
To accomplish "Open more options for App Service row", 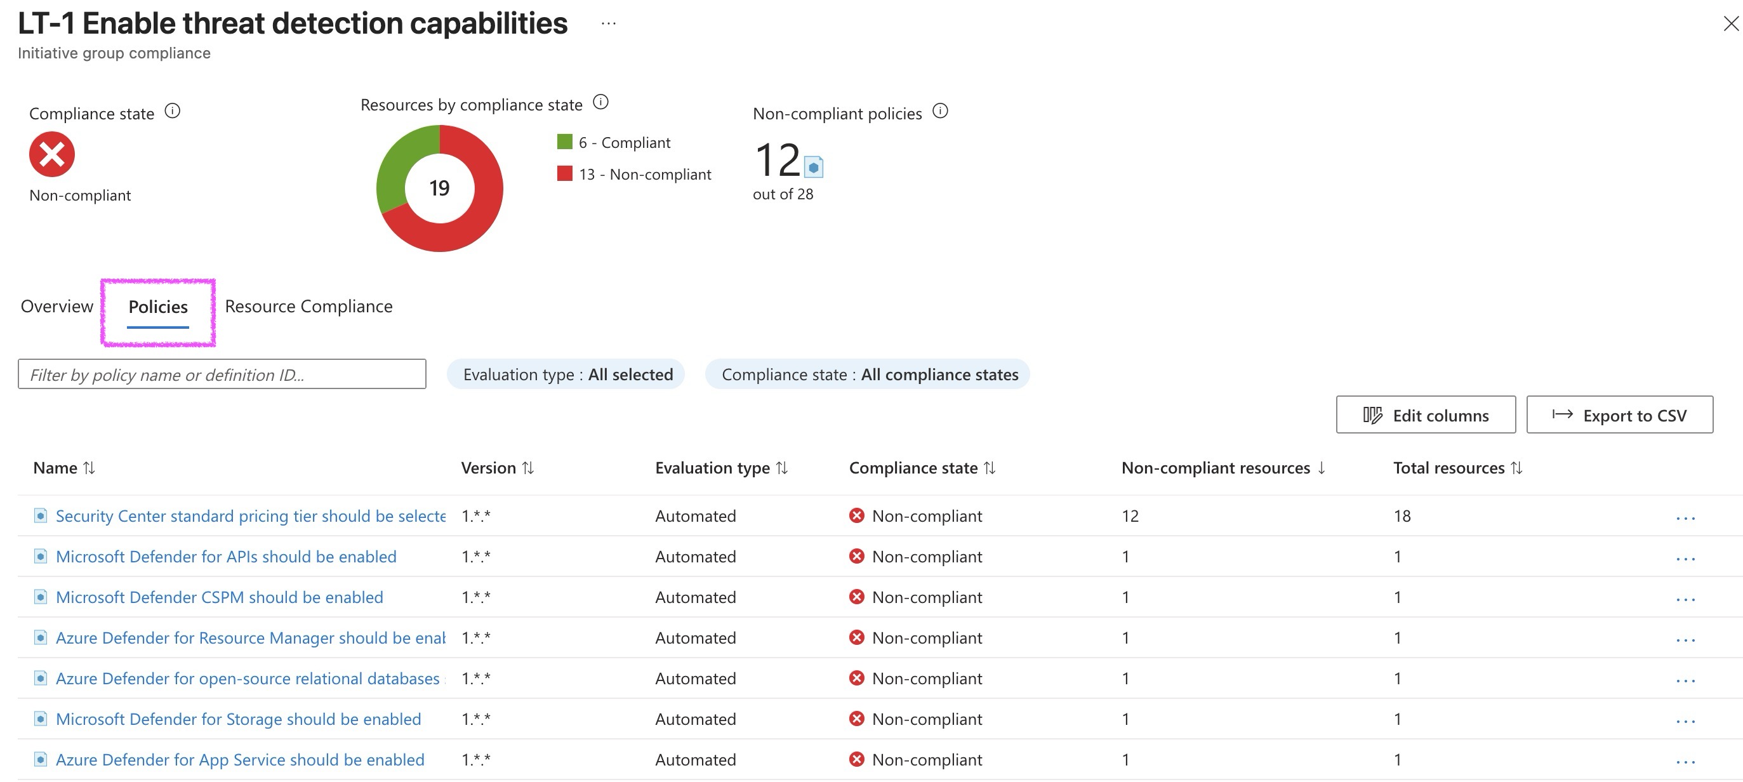I will point(1685,762).
